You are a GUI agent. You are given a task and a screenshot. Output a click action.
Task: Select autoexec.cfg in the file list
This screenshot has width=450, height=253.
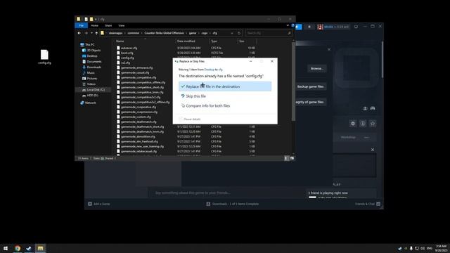coord(129,48)
